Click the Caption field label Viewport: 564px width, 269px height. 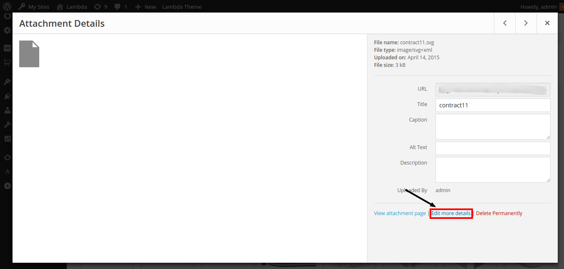pos(418,120)
